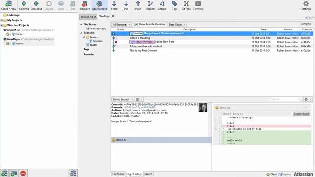This screenshot has width=315, height=177.
Task: Click the Reverse hunk button
Action: [x=301, y=114]
